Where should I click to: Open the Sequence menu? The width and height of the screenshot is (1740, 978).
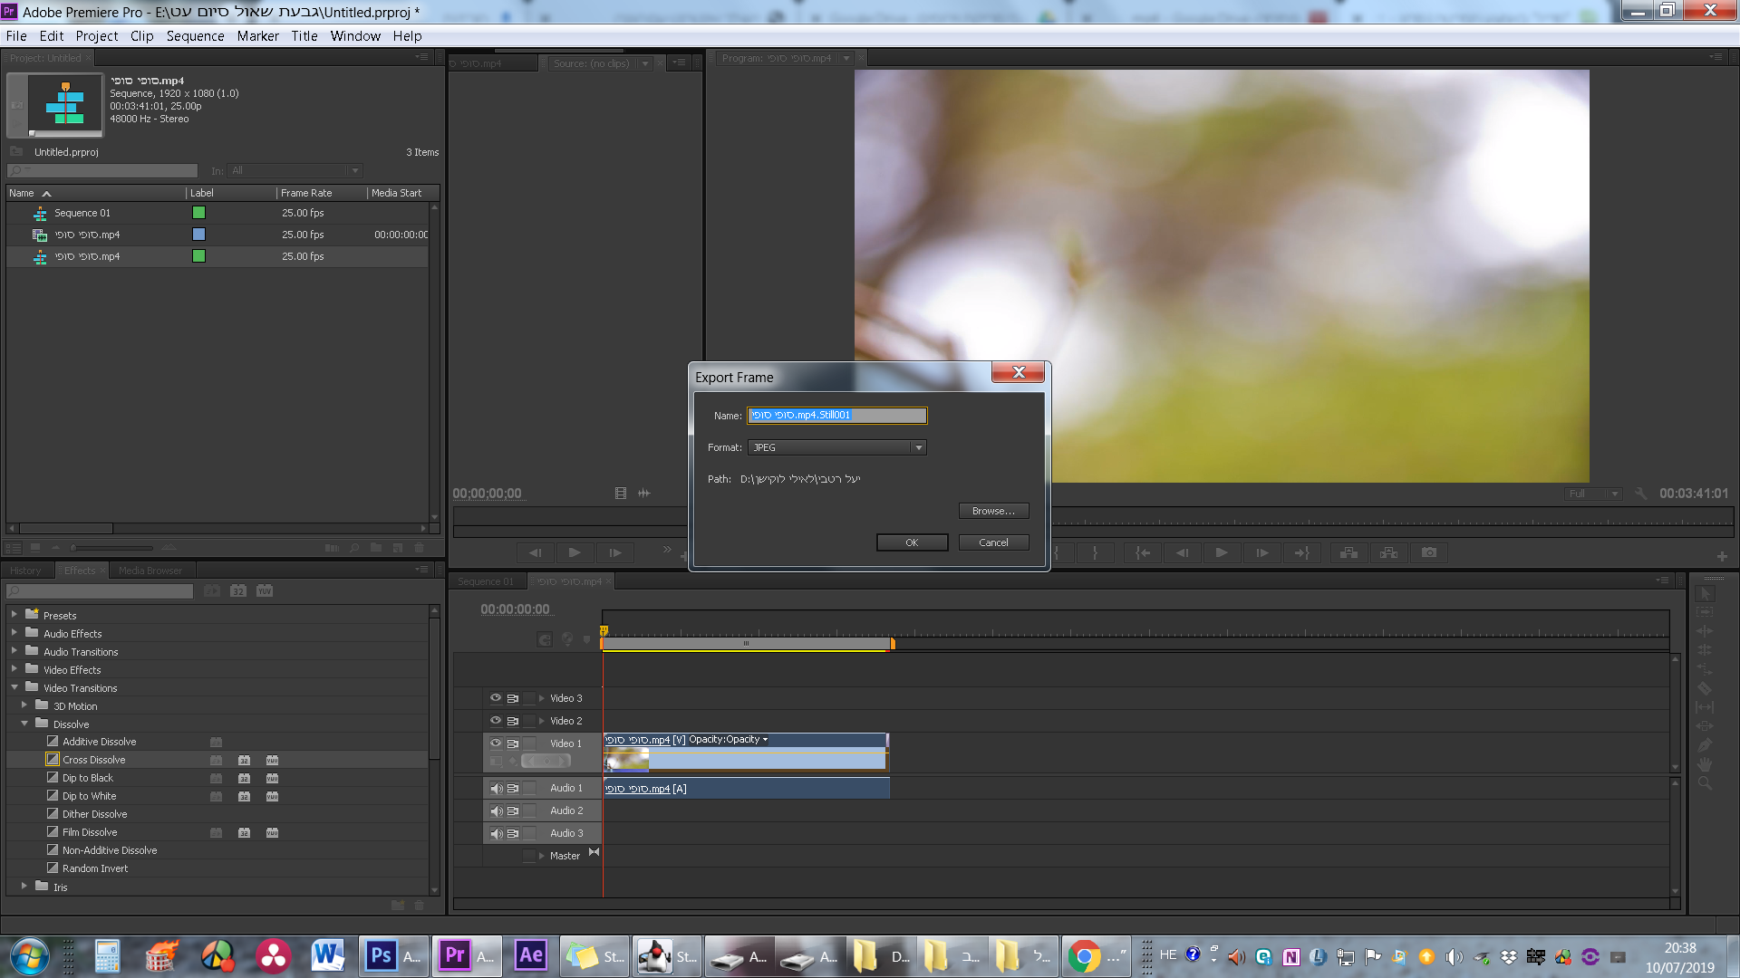click(x=195, y=36)
